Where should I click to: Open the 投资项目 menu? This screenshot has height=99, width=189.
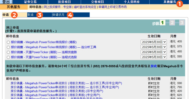coord(64,2)
